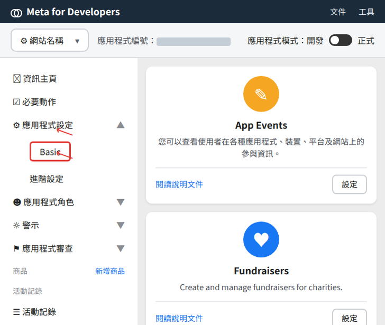Open 閱讀說明文件 link for App Events

(179, 184)
